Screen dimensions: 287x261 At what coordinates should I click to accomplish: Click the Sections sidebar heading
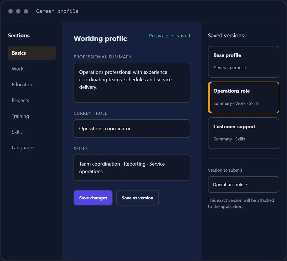(x=19, y=36)
